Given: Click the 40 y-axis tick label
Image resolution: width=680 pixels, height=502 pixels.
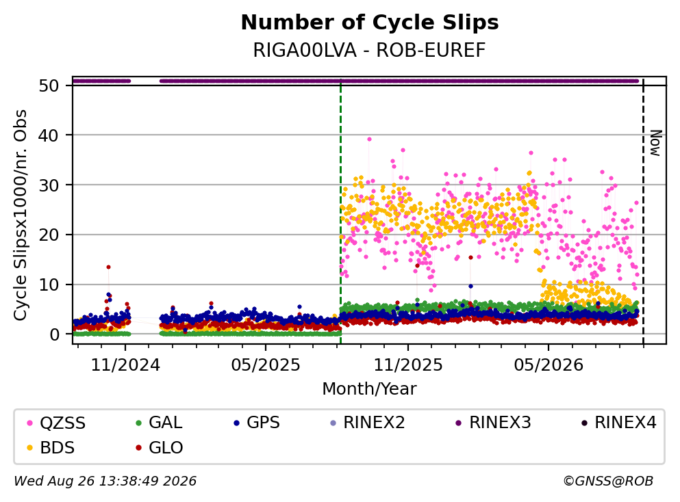Looking at the screenshot, I should coord(49,135).
